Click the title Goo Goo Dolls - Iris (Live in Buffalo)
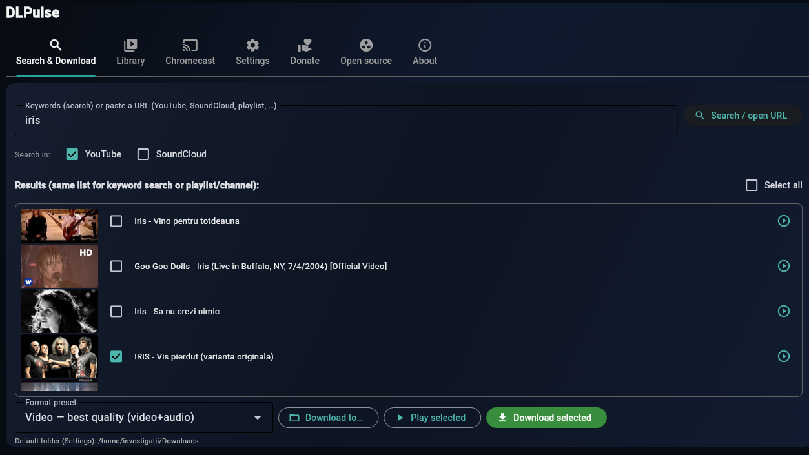This screenshot has height=455, width=809. point(260,266)
